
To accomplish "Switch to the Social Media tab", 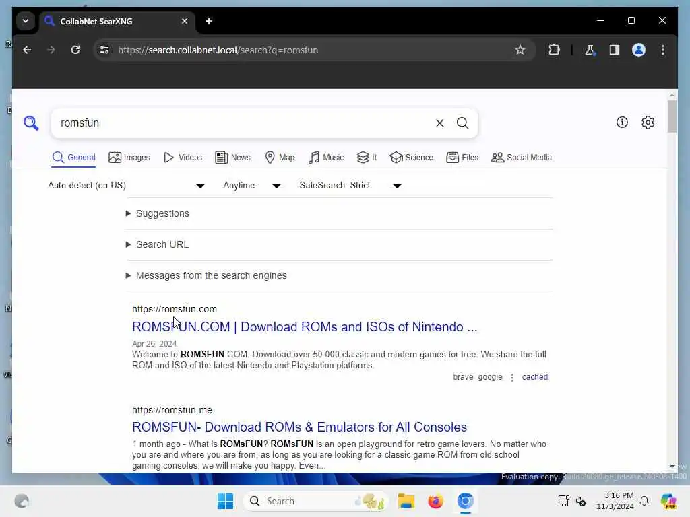I will (522, 158).
